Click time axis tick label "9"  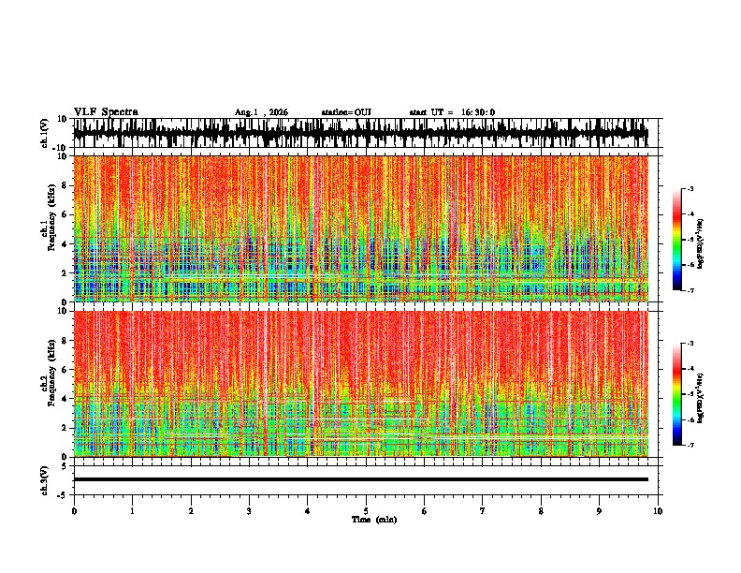tap(599, 511)
